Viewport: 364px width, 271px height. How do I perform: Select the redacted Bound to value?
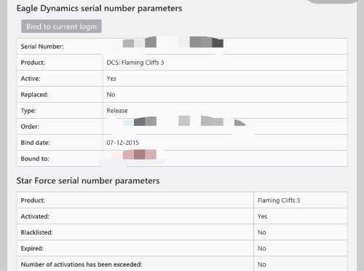pyautogui.click(x=140, y=154)
